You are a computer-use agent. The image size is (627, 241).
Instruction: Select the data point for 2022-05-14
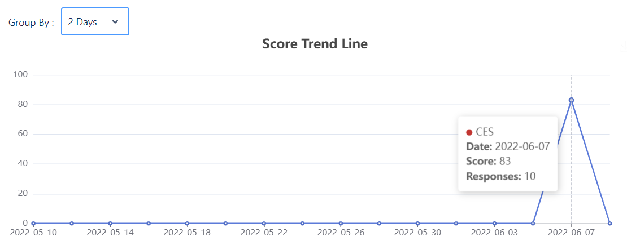(110, 224)
